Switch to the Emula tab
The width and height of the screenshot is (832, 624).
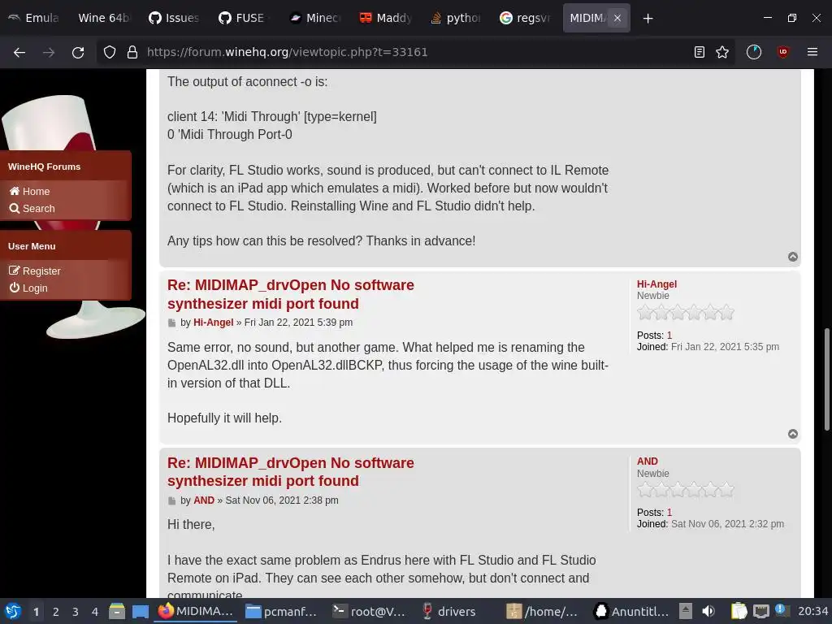click(34, 18)
